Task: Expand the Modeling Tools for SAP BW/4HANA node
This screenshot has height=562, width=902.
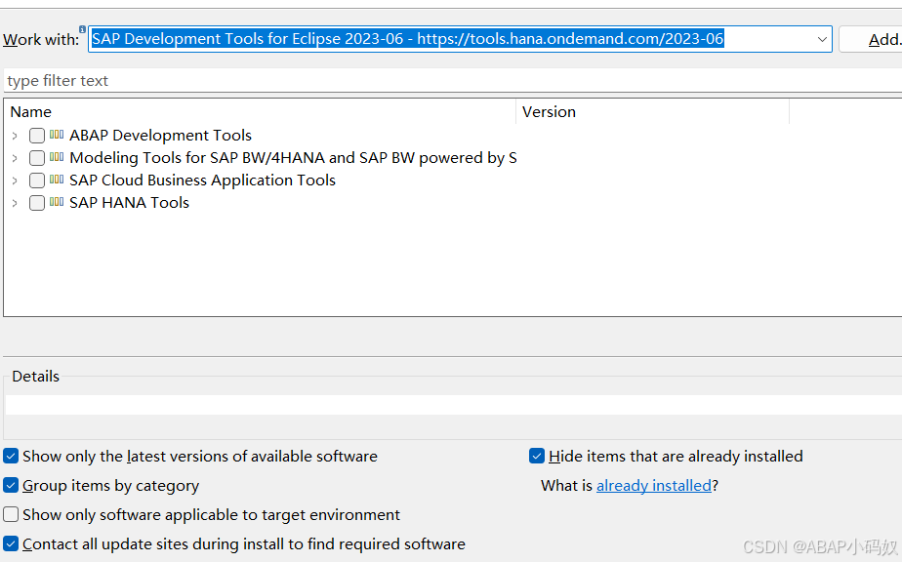Action: 15,158
